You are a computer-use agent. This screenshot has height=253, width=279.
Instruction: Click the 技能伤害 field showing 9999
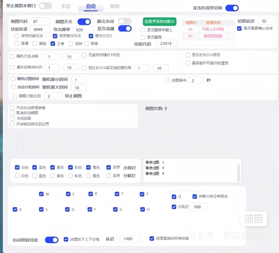pyautogui.click(x=40, y=29)
